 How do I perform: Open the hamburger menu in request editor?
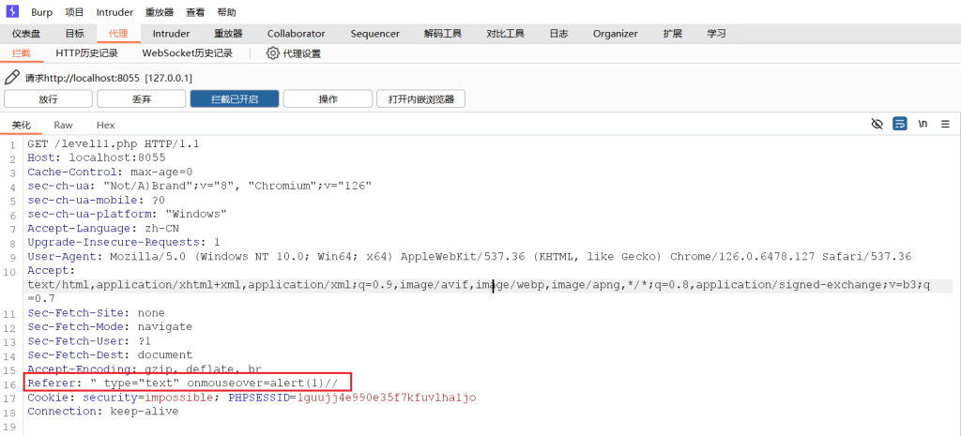(945, 124)
